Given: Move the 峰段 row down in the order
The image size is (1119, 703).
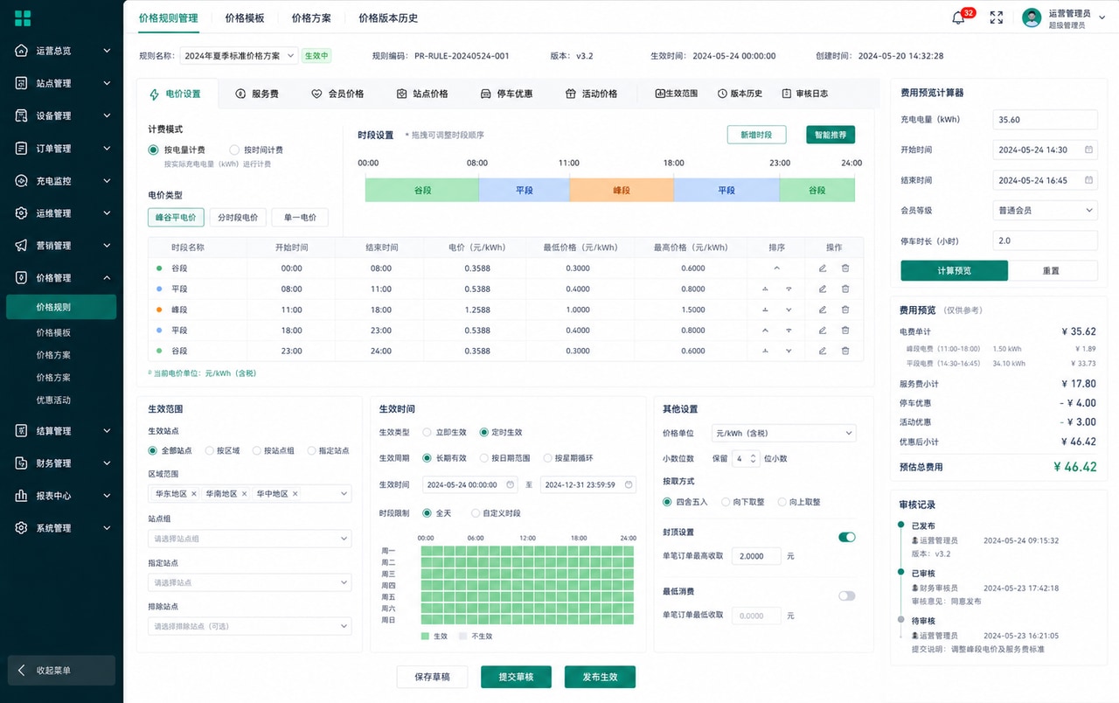Looking at the screenshot, I should point(789,310).
